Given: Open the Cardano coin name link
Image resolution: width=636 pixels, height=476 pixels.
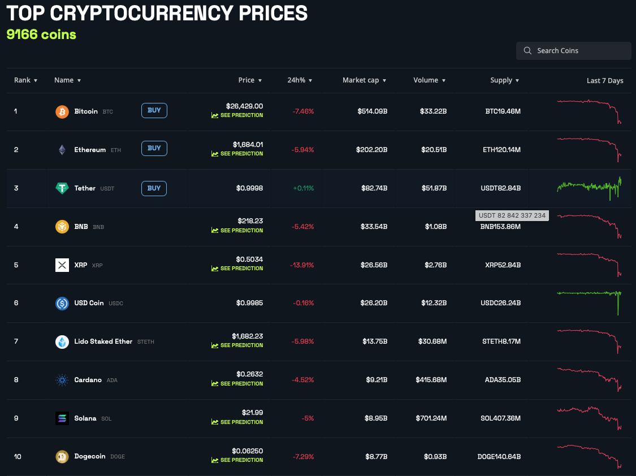Looking at the screenshot, I should pos(88,380).
